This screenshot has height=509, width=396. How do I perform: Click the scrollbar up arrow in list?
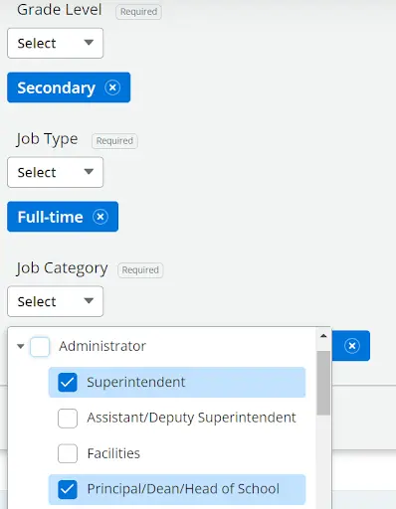click(x=323, y=336)
